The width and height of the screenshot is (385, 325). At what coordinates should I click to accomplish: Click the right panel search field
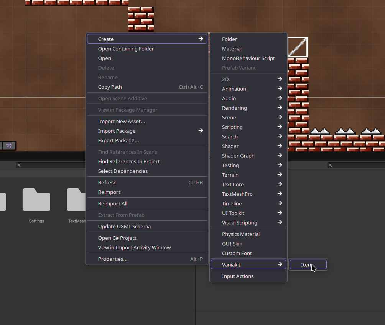(x=356, y=165)
